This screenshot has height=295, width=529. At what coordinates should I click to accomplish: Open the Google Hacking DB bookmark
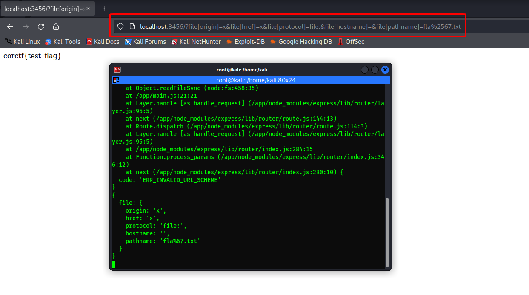coord(301,42)
